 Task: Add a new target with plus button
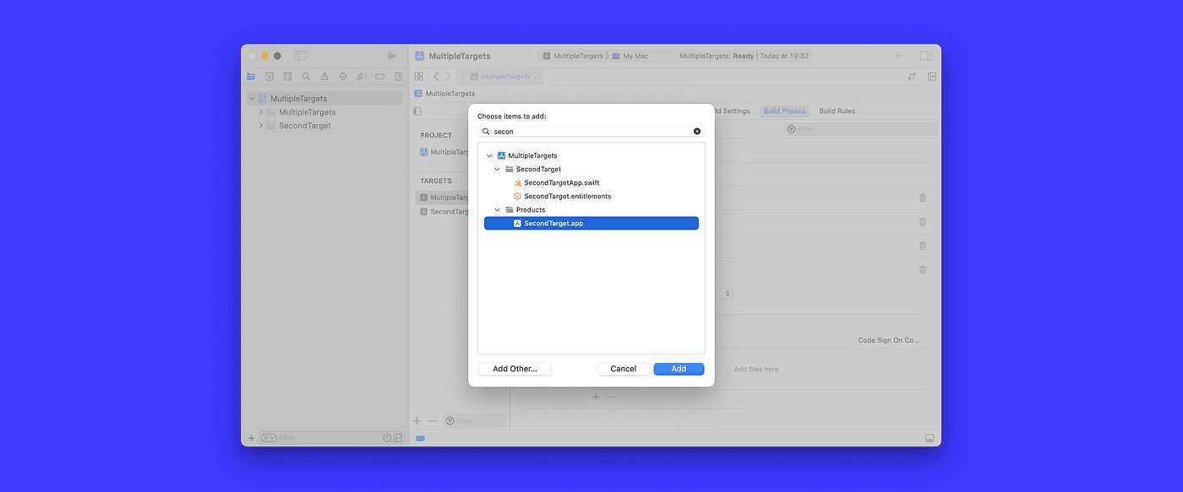tap(417, 420)
